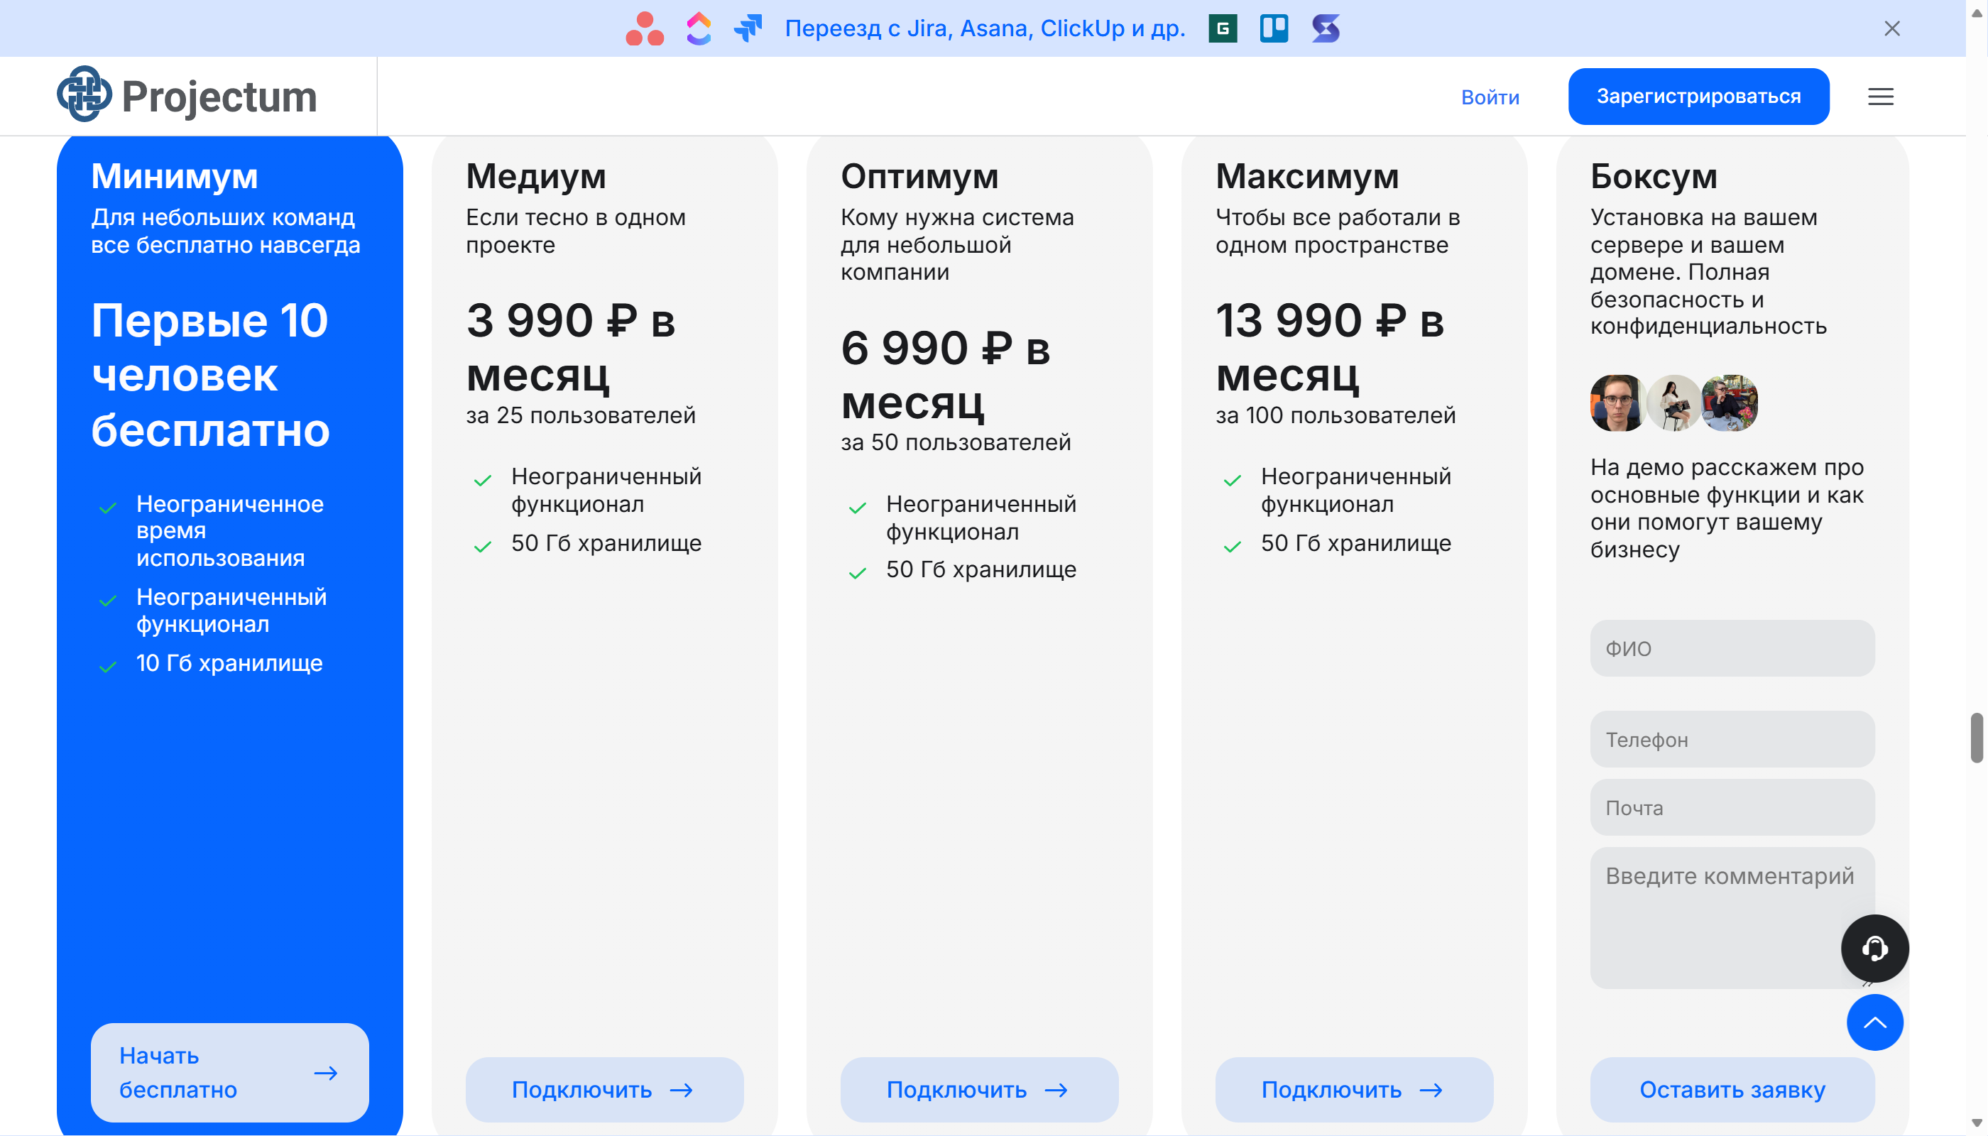Open the Переезд с Jira, Asana, ClickUp link
This screenshot has width=1988, height=1136.
(985, 29)
